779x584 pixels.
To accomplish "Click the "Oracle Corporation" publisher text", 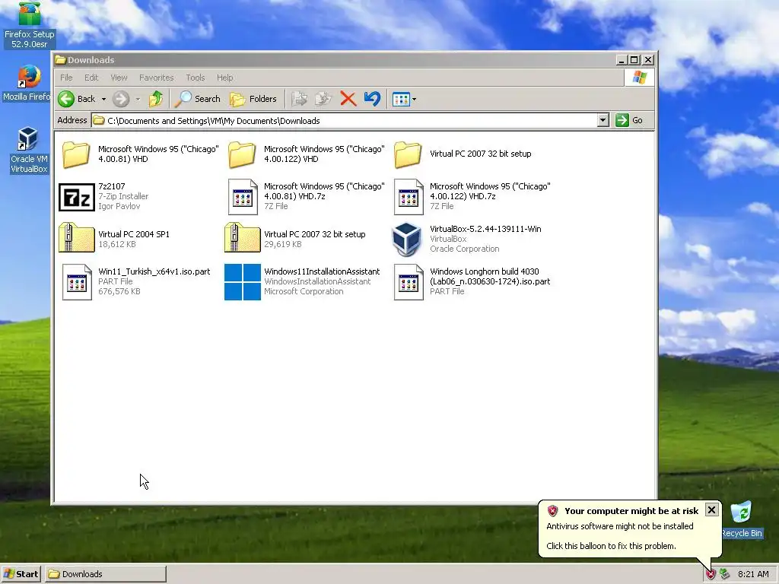I will click(465, 249).
